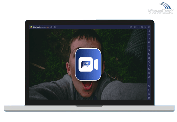Click the install APK sidebar icon
The image size is (177, 122).
click(149, 54)
